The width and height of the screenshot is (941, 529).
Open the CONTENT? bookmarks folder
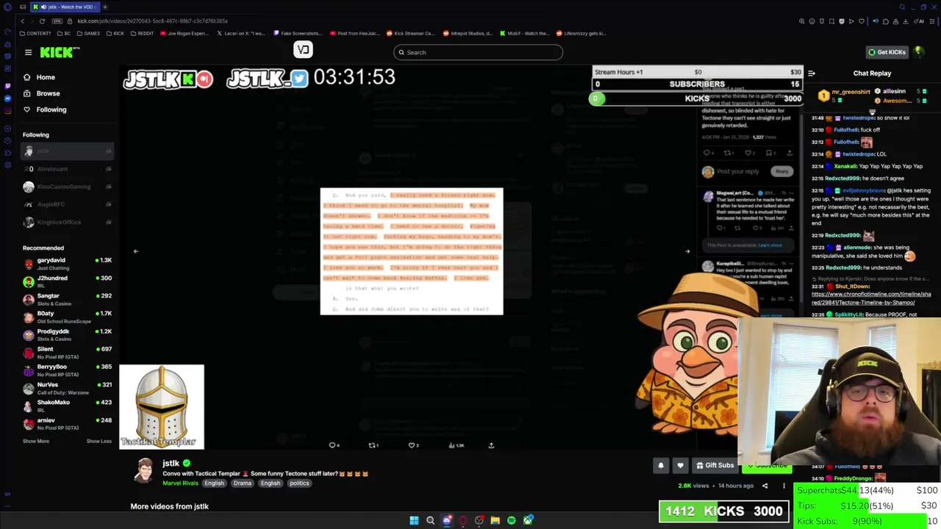pos(36,33)
